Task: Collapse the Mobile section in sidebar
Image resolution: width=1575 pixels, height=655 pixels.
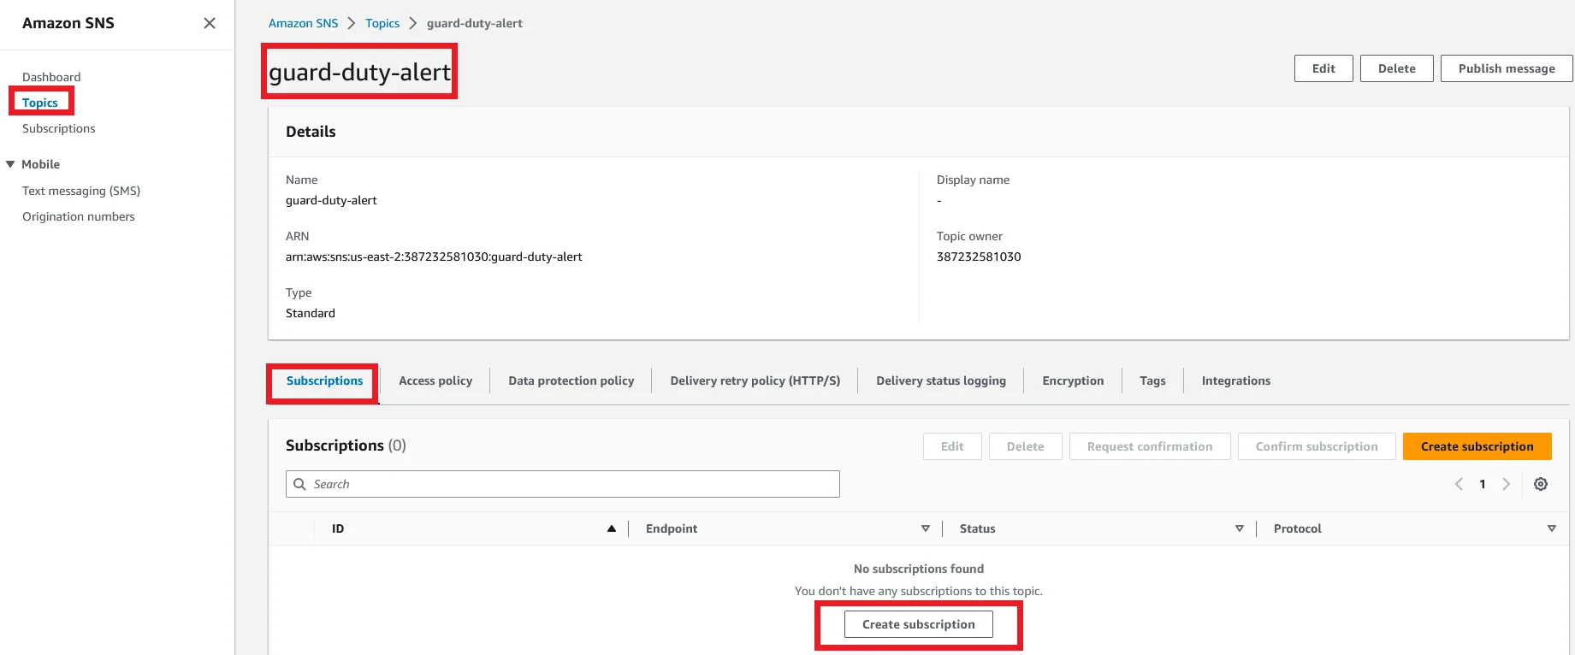Action: (11, 164)
